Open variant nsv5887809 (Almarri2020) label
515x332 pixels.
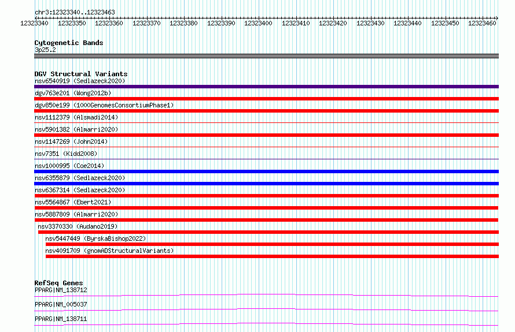pos(76,214)
